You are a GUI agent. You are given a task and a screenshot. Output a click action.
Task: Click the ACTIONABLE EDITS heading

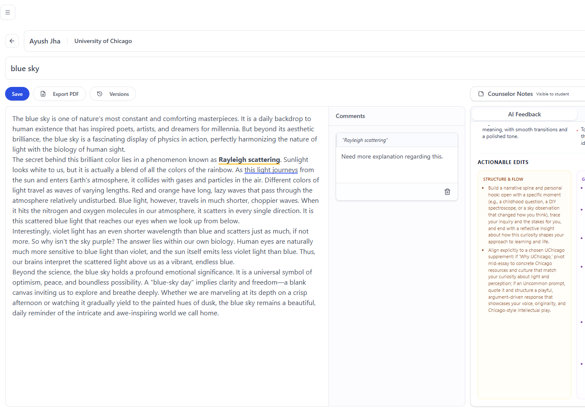click(503, 162)
